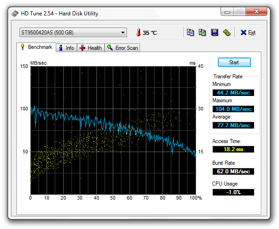Open the options wrench icon
Screen dimensions: 279x229
point(226,33)
